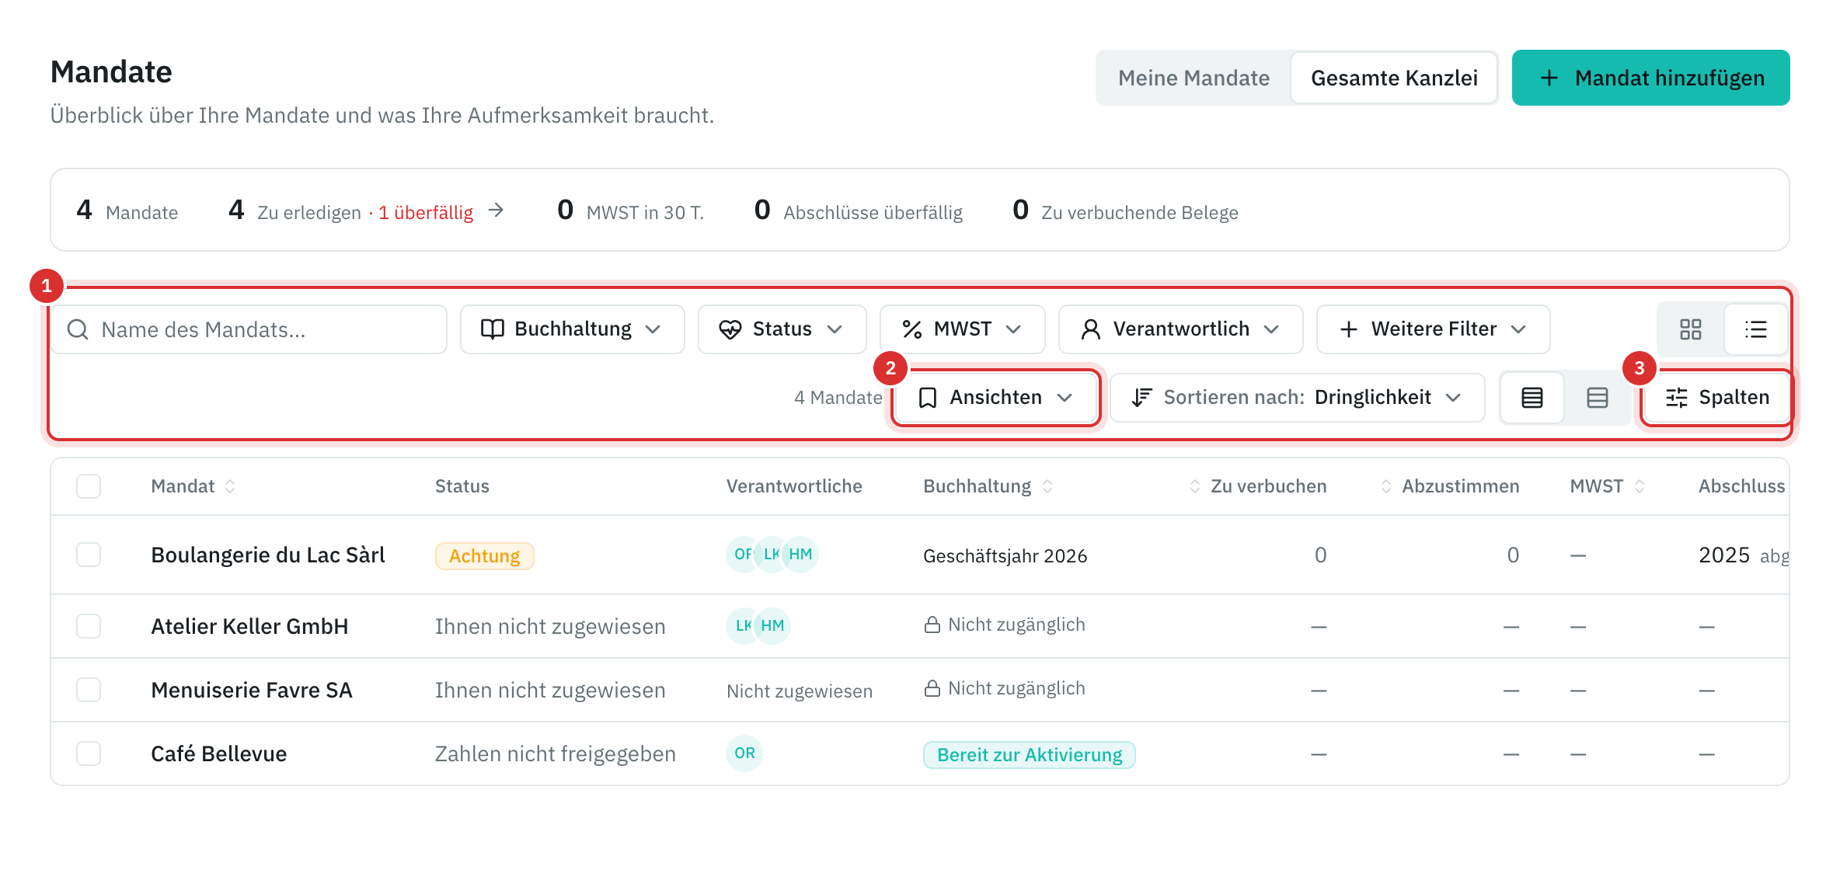Image resolution: width=1840 pixels, height=870 pixels.
Task: Focus the Name des Mandats search field
Action: tap(249, 329)
